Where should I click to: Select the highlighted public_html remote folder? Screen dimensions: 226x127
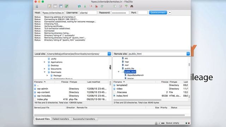(x=130, y=72)
